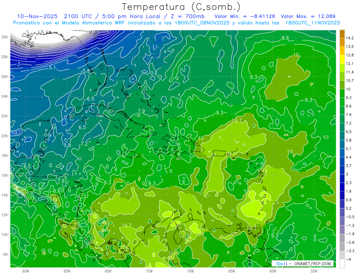356x275 pixels.
Task: Click the '30N' latitude axis label
Action: [x=5, y=37]
